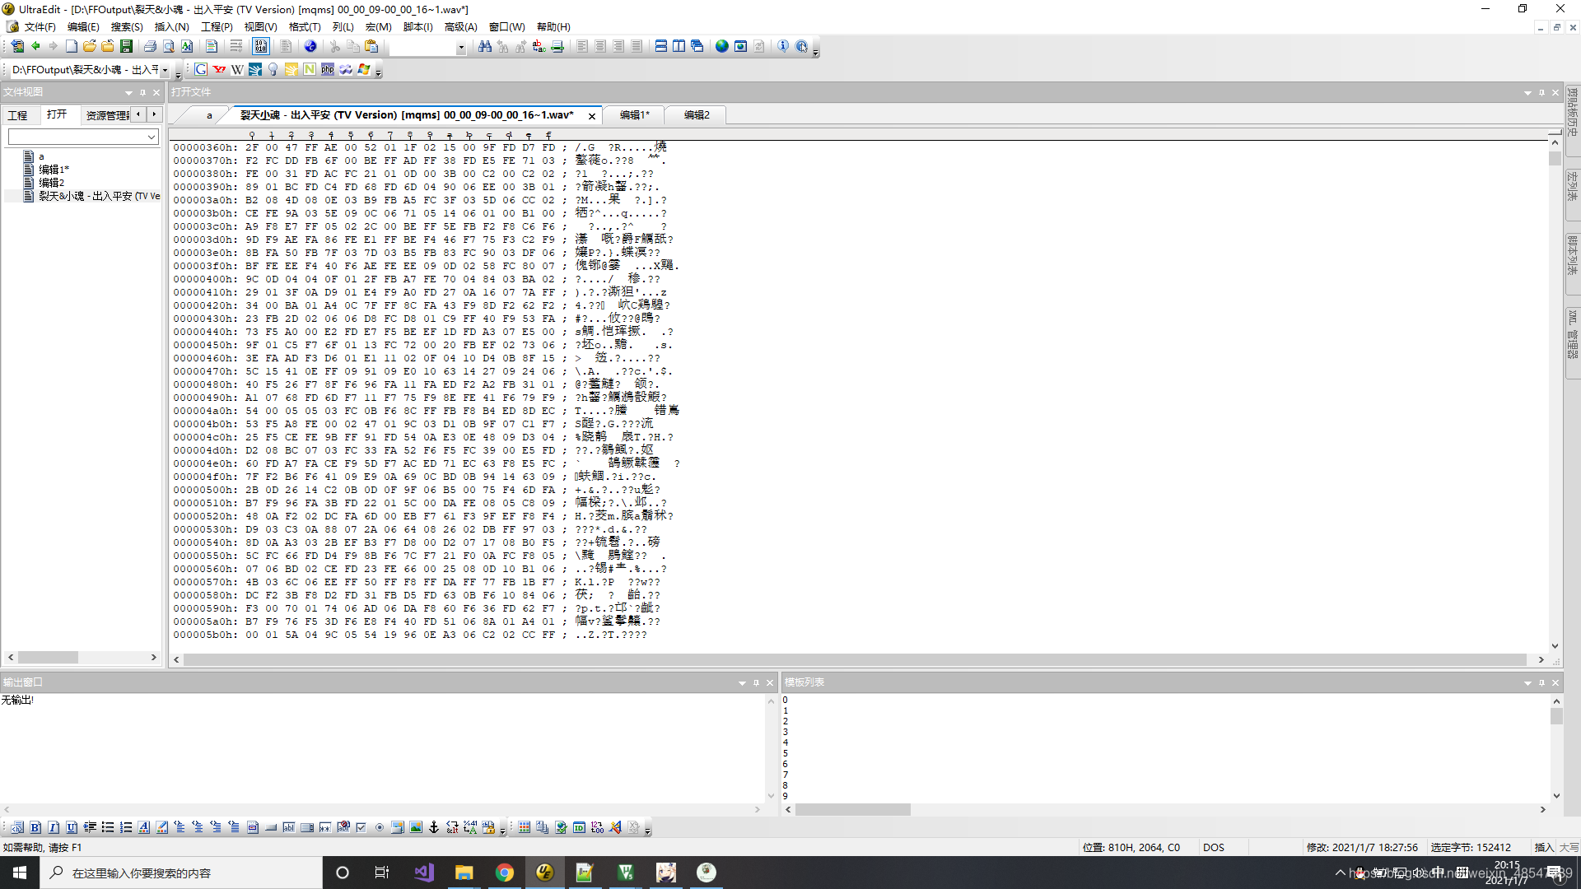The height and width of the screenshot is (889, 1581).
Task: Switch to the 编辑2 document tab
Action: (x=697, y=115)
